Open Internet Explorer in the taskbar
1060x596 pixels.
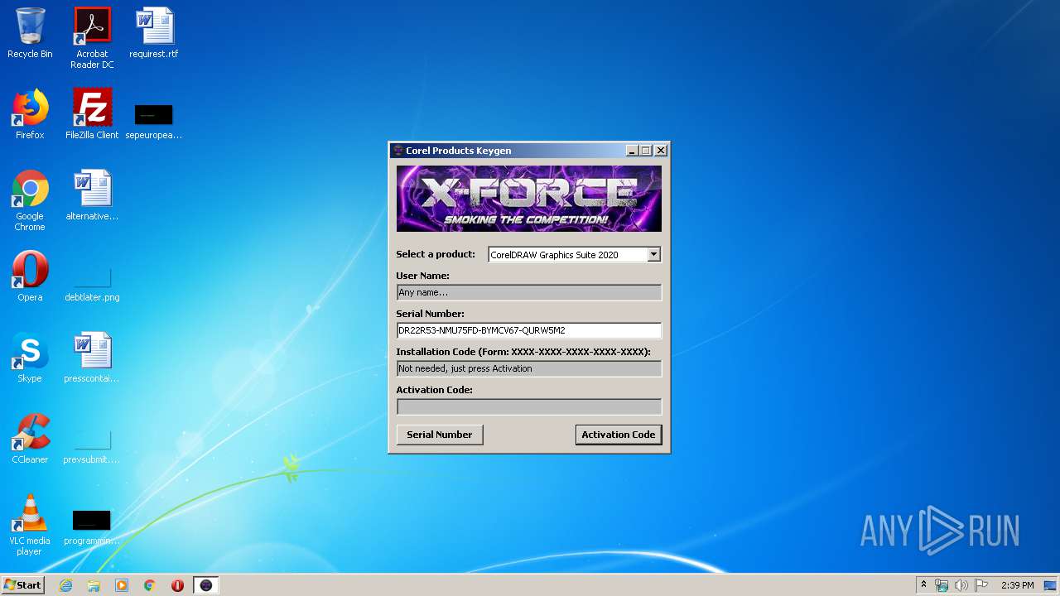click(x=65, y=585)
